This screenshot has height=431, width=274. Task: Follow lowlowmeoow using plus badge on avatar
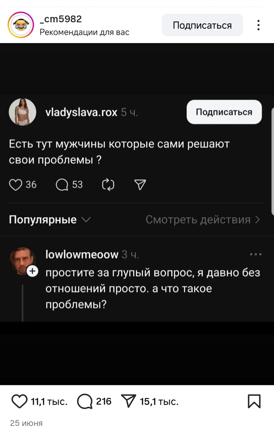click(x=32, y=271)
